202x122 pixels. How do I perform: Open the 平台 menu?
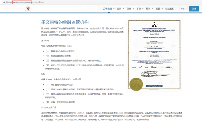tap(138, 9)
